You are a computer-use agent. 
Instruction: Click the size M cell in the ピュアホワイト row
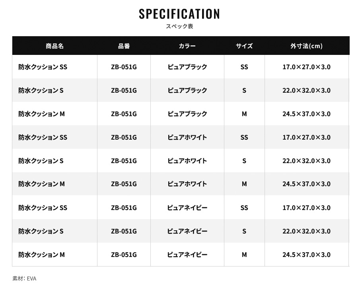tap(244, 184)
